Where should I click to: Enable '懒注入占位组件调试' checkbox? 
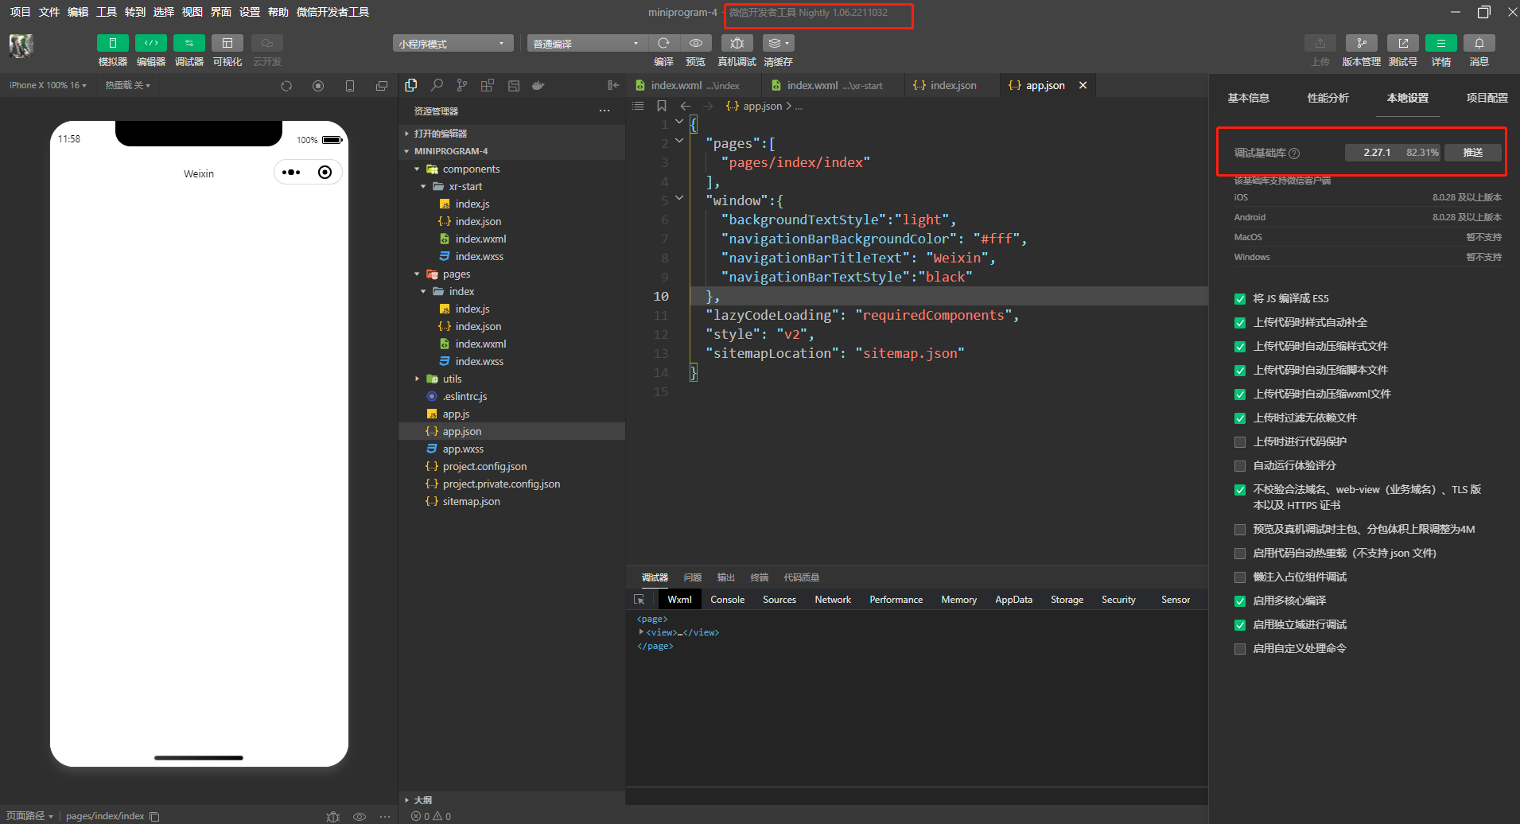(x=1240, y=577)
